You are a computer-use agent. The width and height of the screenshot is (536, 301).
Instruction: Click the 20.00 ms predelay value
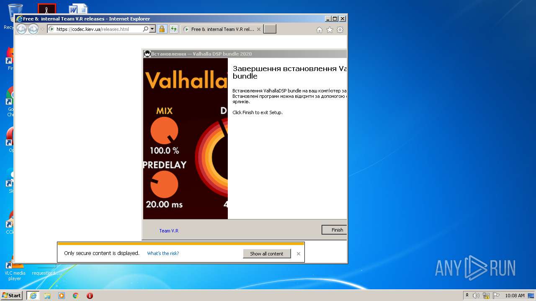pos(164,204)
